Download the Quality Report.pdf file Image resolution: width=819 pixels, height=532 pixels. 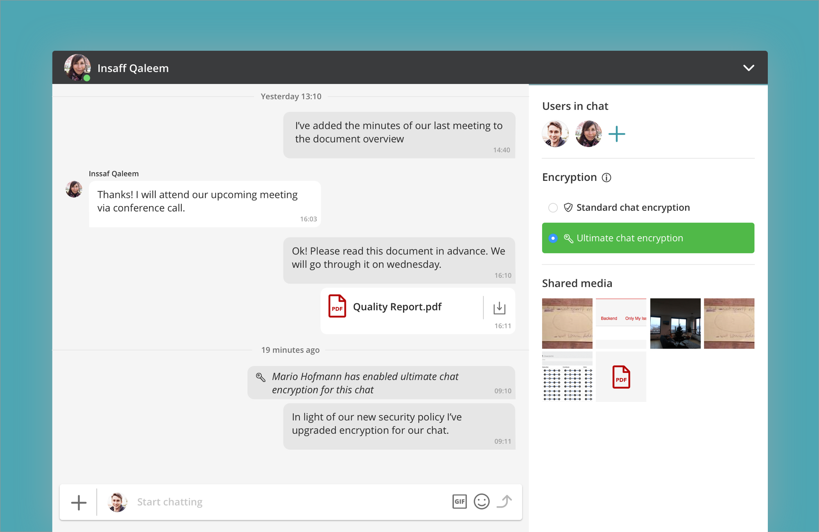tap(499, 308)
